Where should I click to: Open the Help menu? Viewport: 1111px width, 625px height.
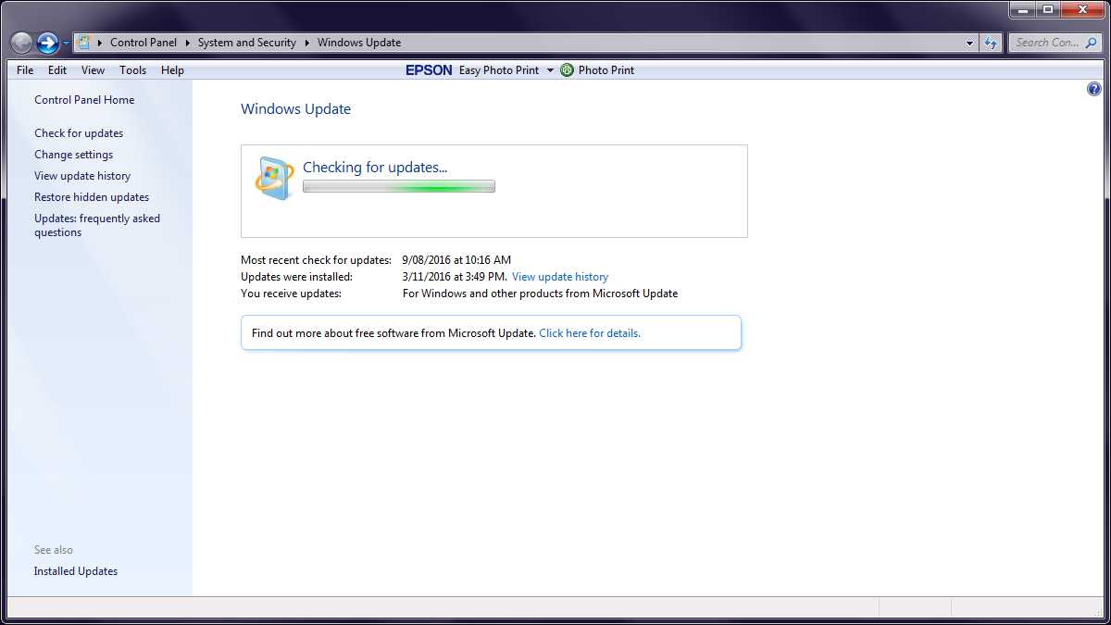click(172, 70)
